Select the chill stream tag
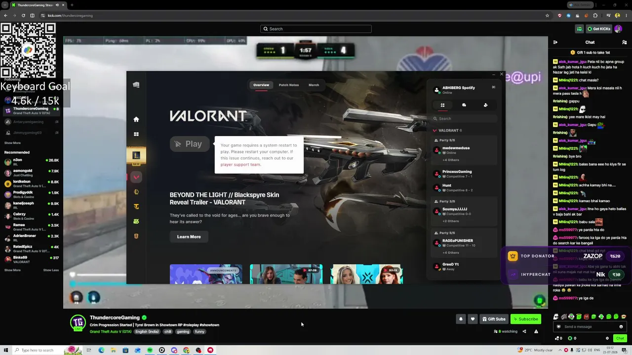Viewport: 632px width, 355px height. pyautogui.click(x=168, y=332)
